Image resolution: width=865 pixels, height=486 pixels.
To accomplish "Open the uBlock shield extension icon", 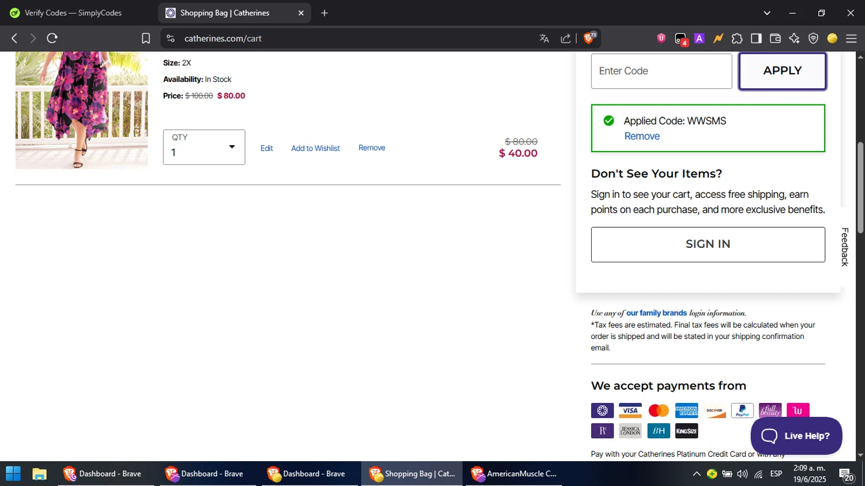I will click(661, 38).
